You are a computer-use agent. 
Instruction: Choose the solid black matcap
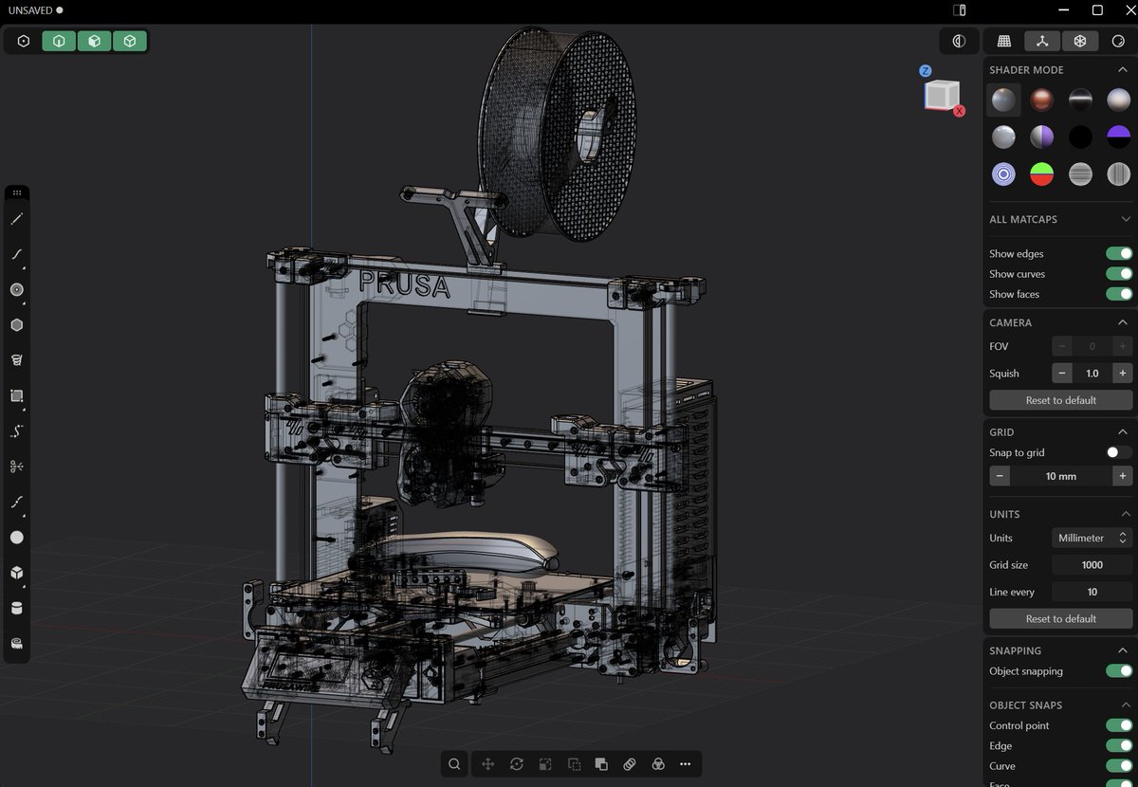(x=1080, y=137)
